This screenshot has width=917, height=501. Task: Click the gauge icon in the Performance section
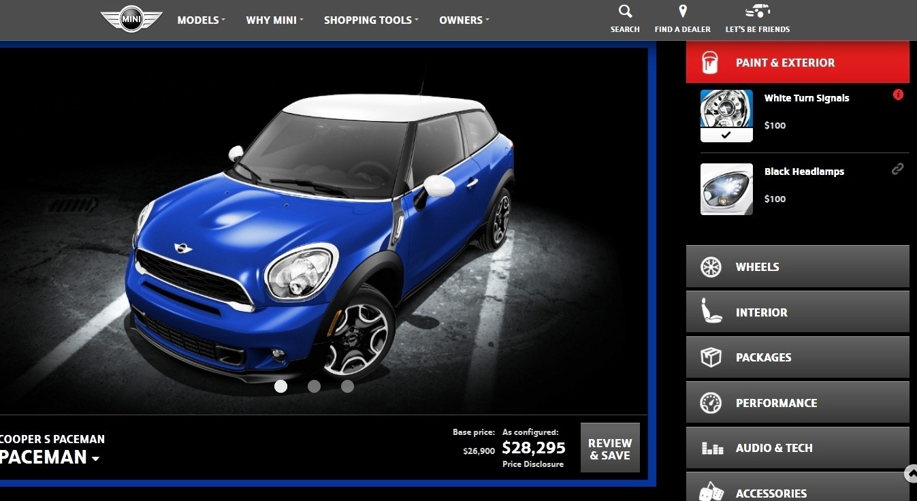pyautogui.click(x=711, y=403)
